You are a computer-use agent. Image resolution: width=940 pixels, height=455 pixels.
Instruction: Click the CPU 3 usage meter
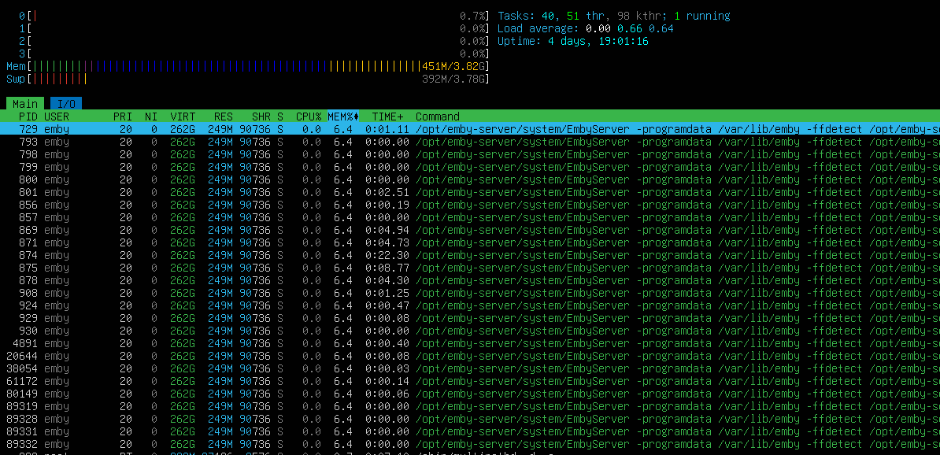tap(254, 54)
